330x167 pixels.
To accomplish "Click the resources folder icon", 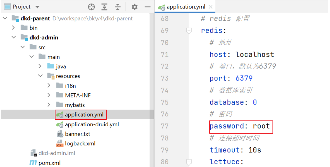I will [51, 76].
